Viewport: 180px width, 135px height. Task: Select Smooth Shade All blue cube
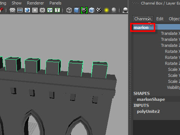point(76,10)
